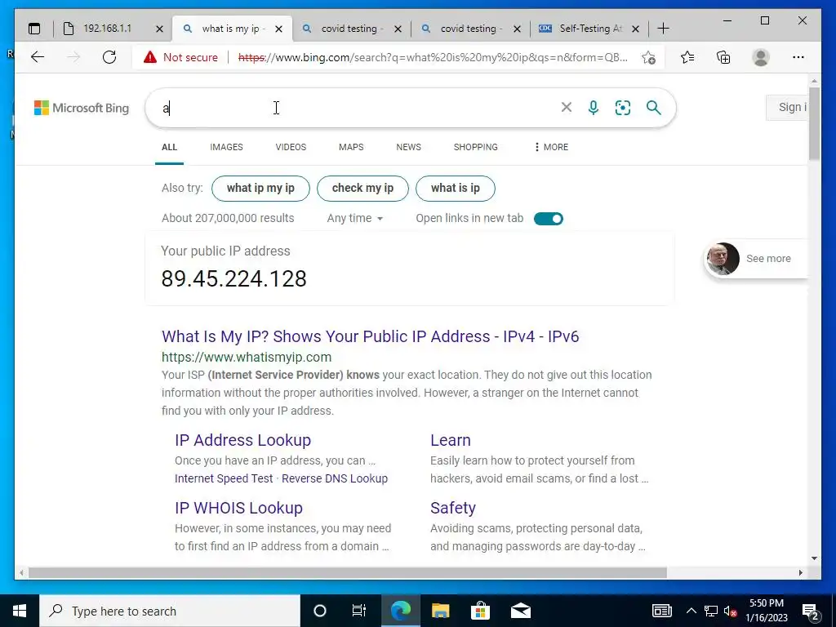
Task: Click the muted volume tray icon
Action: tap(731, 611)
